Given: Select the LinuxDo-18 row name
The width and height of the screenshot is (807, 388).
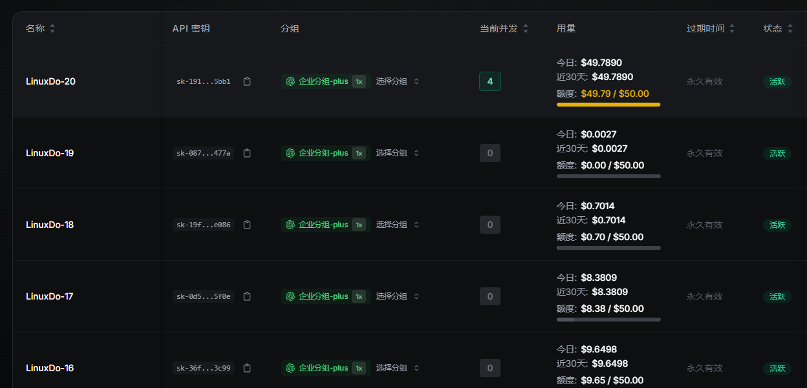Looking at the screenshot, I should click(x=50, y=225).
